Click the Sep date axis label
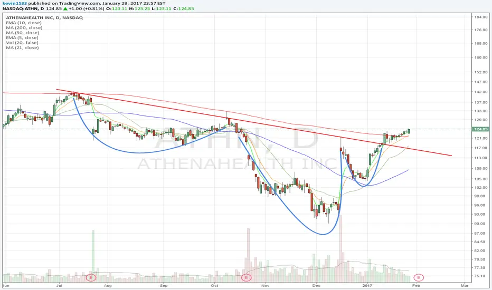Image resolution: width=492 pixels, height=290 pixels. point(164,286)
